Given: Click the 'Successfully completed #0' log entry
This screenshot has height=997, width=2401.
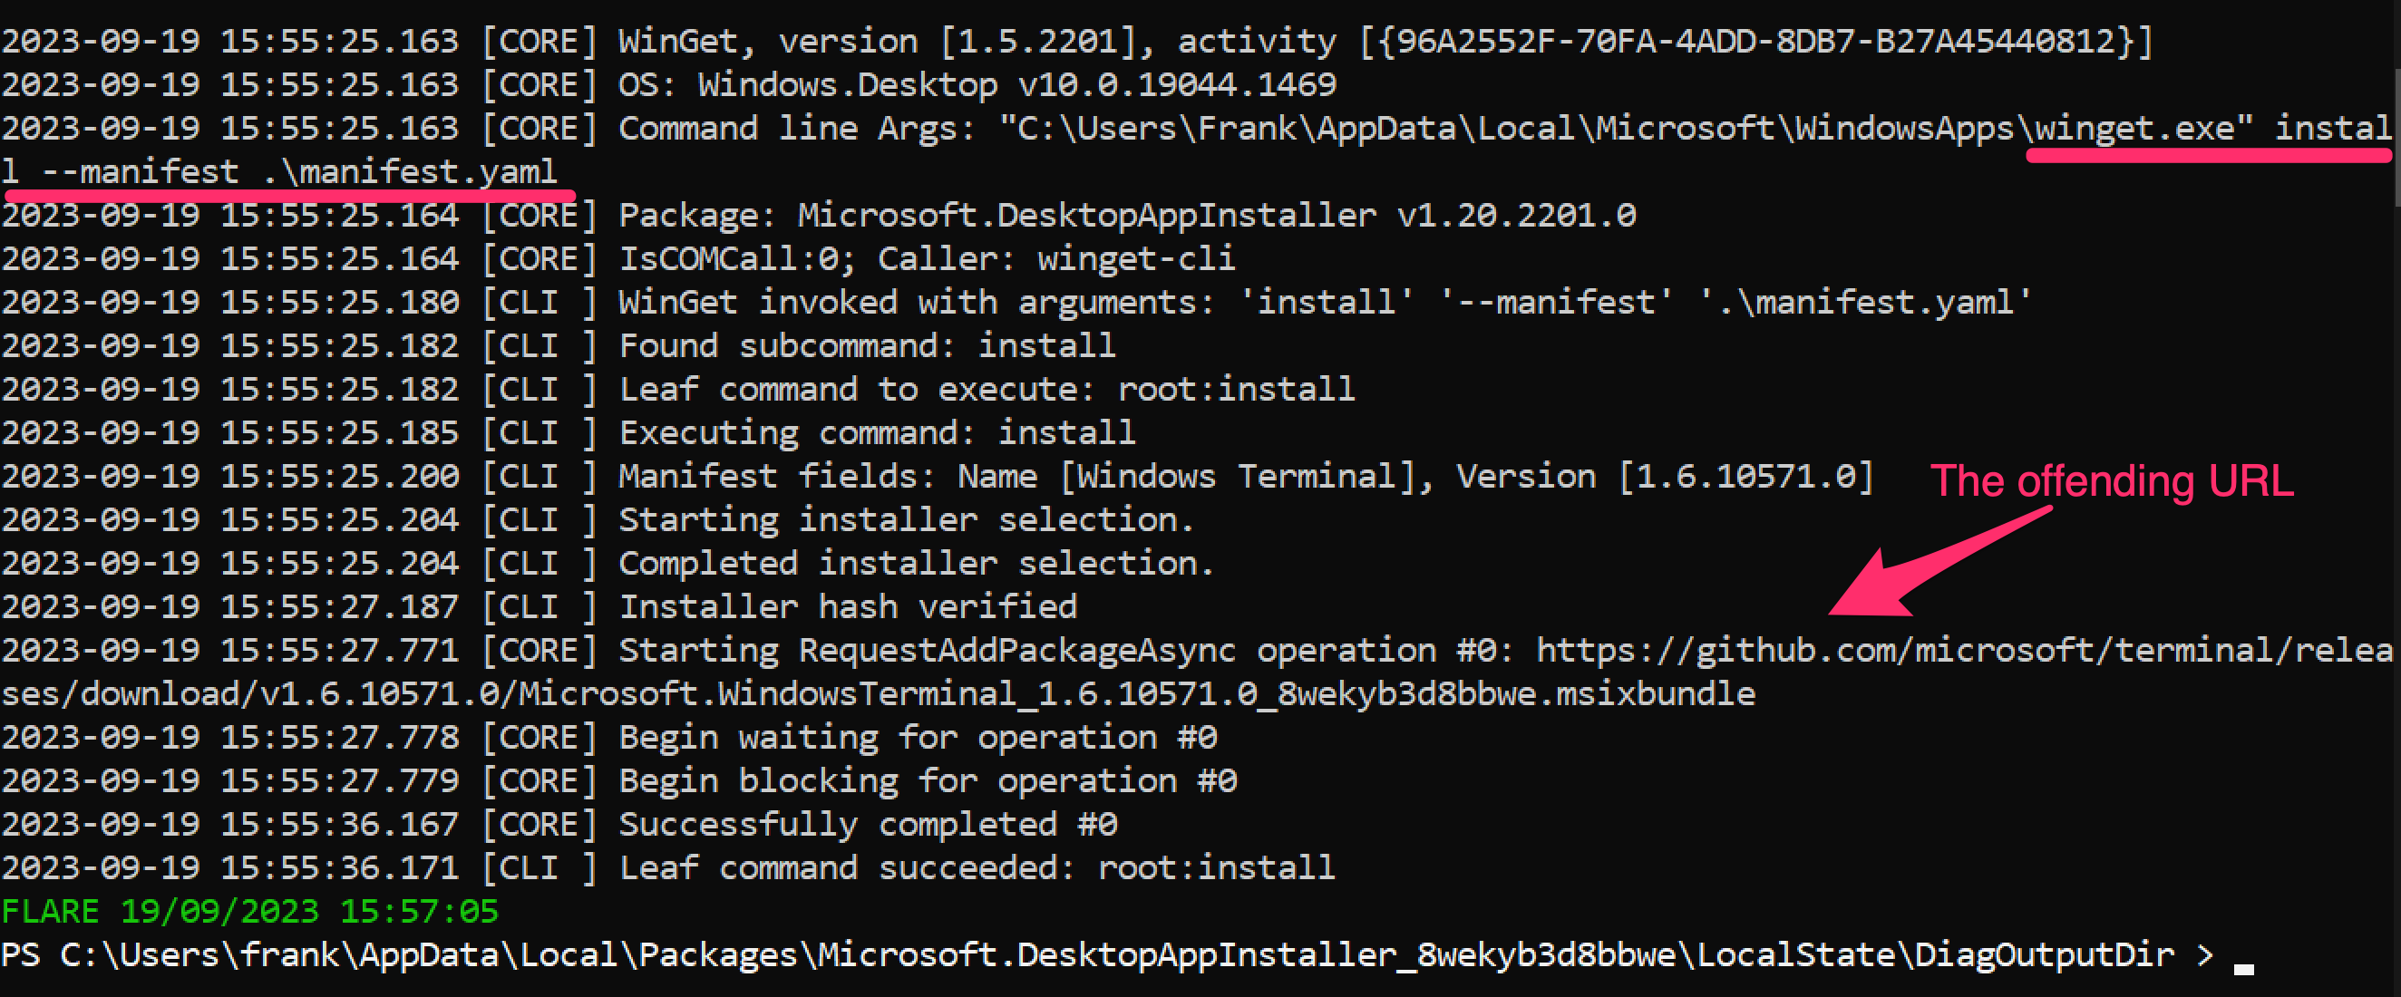Looking at the screenshot, I should [x=868, y=825].
